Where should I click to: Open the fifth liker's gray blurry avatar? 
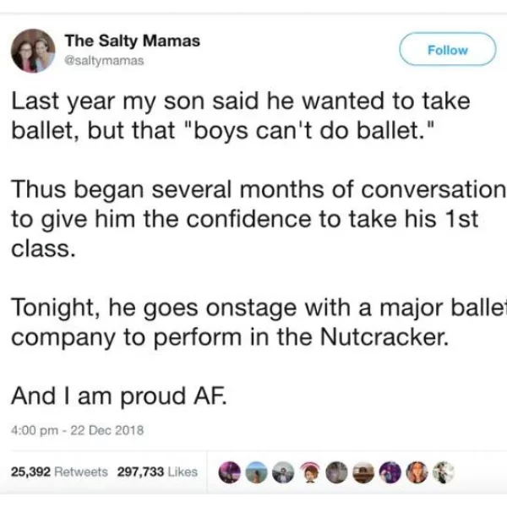[336, 472]
